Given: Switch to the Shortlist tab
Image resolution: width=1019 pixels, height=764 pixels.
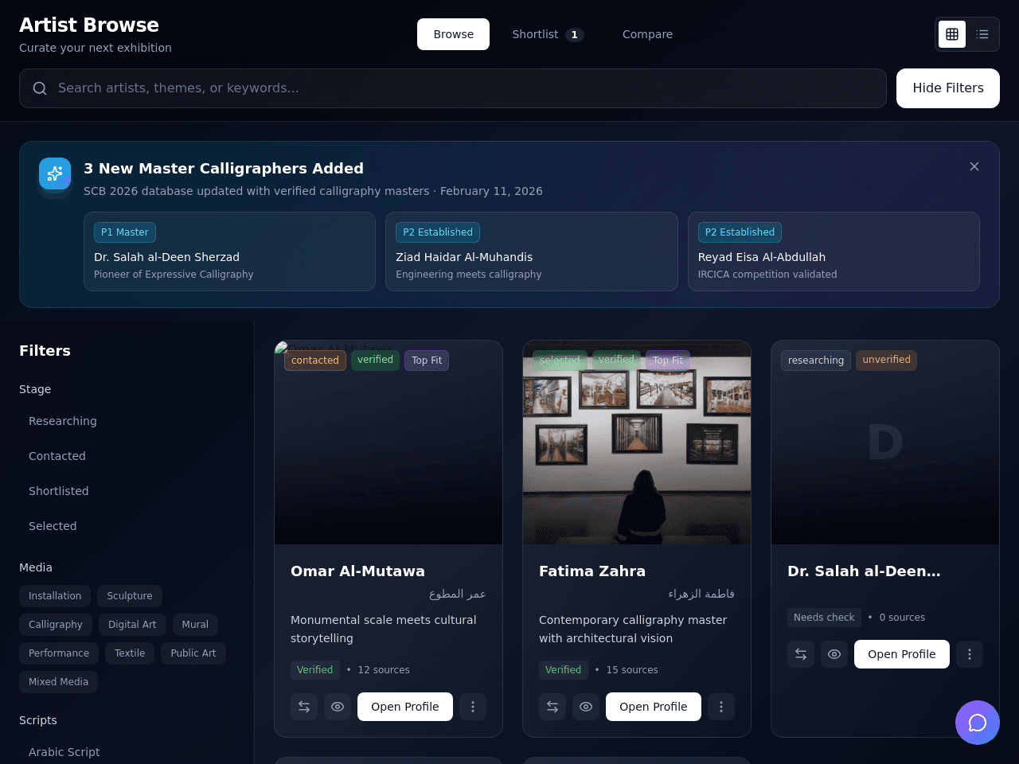Looking at the screenshot, I should click(x=548, y=34).
